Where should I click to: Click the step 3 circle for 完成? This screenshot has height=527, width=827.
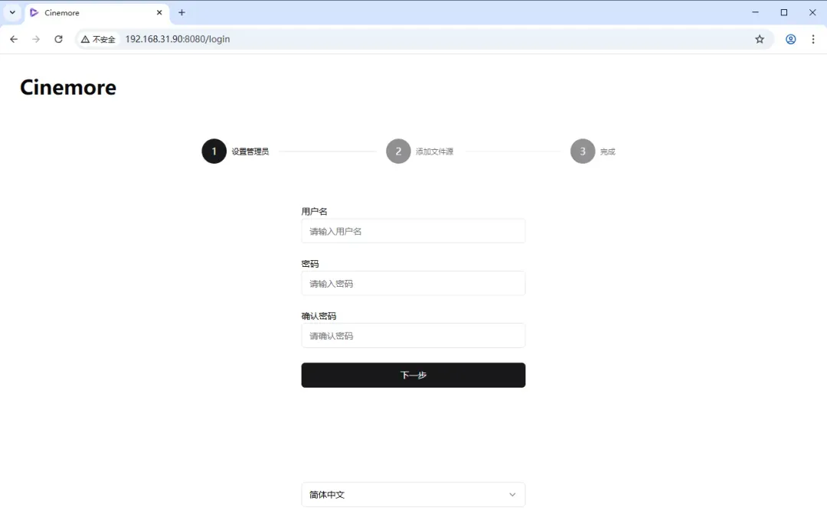(581, 151)
